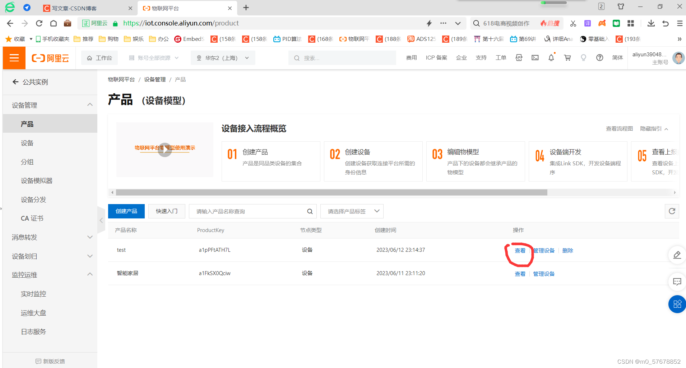Collapse the 设备管理 section
Screen dimensions: 686x368
(90, 105)
